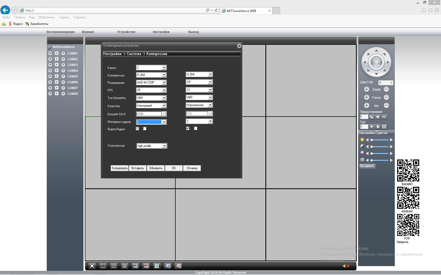
Task: Open the Канал channel dropdown
Action: tap(164, 68)
